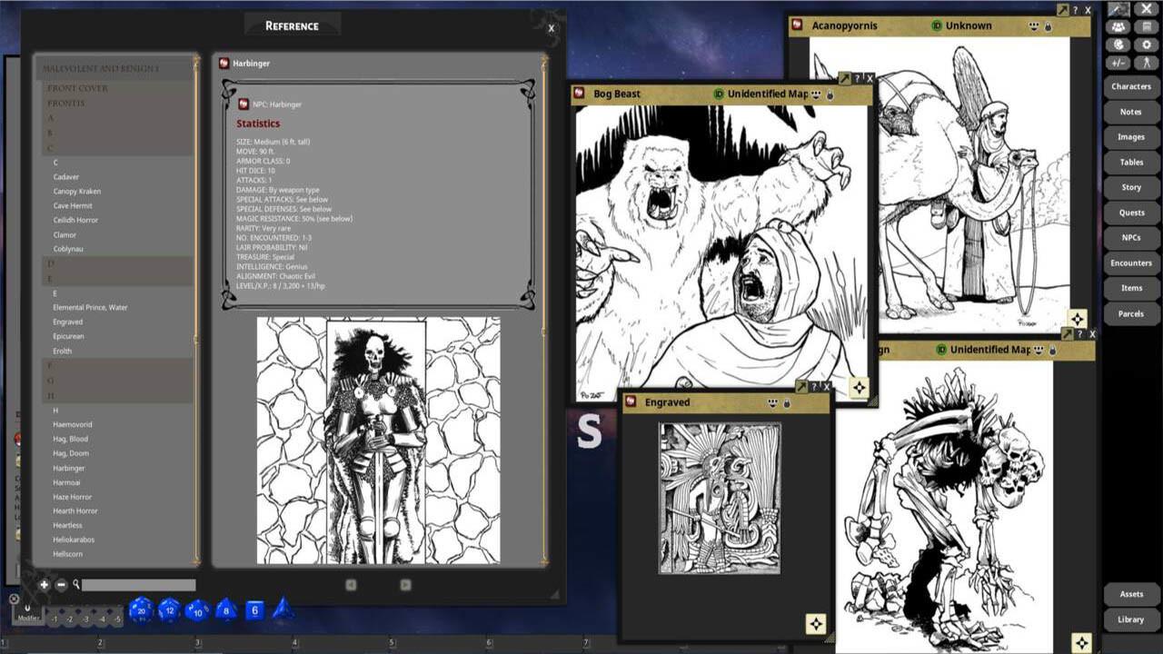The height and width of the screenshot is (654, 1163).
Task: Open the NPCs sidebar tab
Action: (x=1130, y=237)
